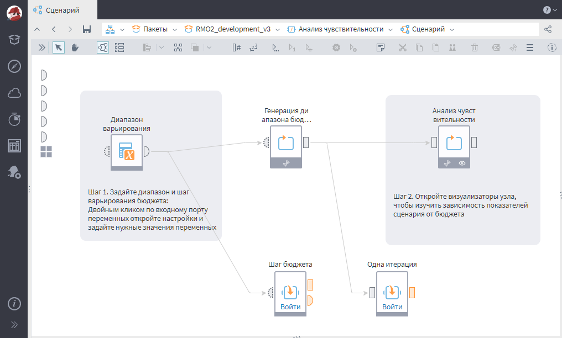Click the cut scissors icon
This screenshot has width=562, height=338.
click(x=403, y=47)
